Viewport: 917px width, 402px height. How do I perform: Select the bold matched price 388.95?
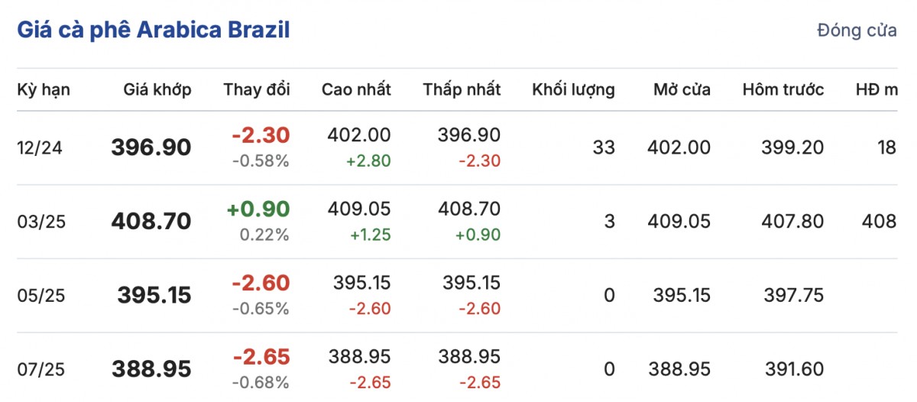(x=151, y=369)
